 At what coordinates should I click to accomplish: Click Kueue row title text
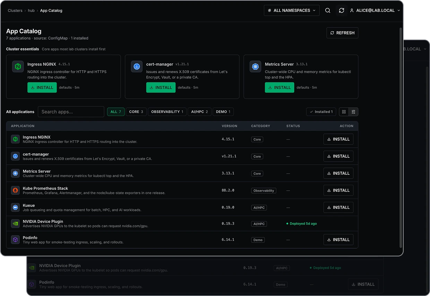[x=29, y=205]
